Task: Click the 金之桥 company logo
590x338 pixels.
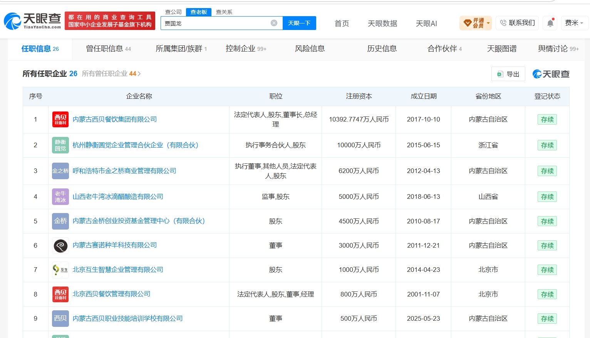Action: tap(60, 171)
